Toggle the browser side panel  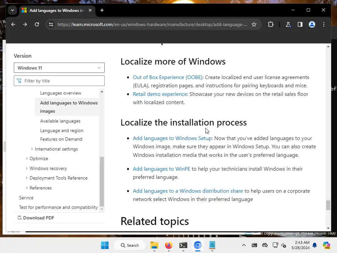300,24
